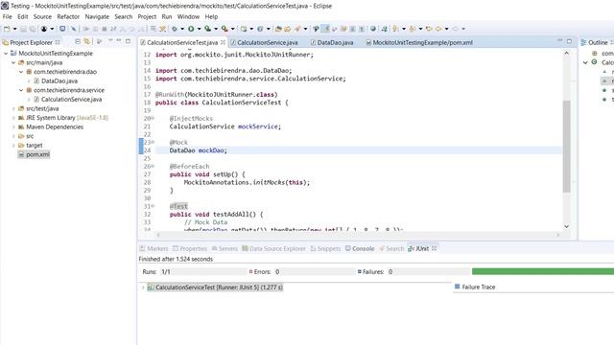Open the New file dropdown arrow
The image size is (614, 345).
(15, 29)
